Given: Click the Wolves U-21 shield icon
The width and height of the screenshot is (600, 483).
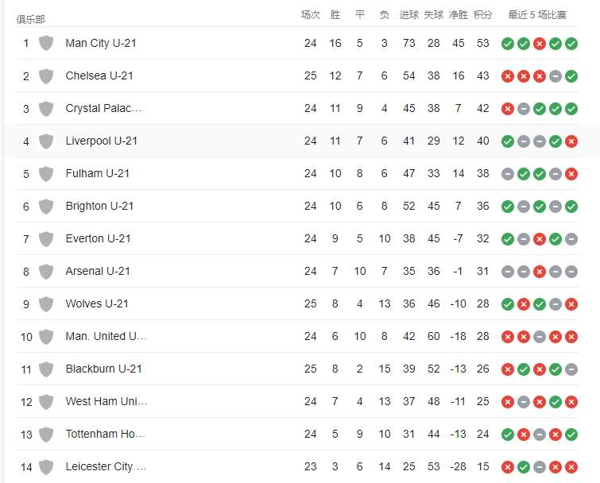Looking at the screenshot, I should (x=46, y=303).
